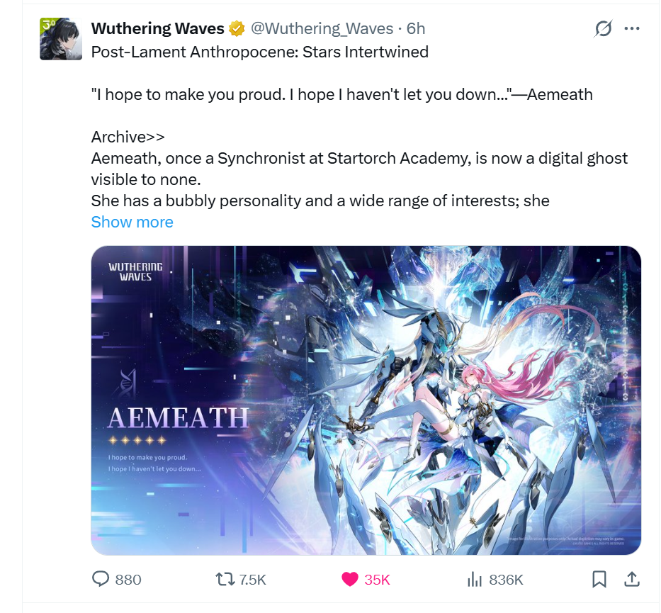This screenshot has width=661, height=613.
Task: Click the share upload arrow icon
Action: 631,579
